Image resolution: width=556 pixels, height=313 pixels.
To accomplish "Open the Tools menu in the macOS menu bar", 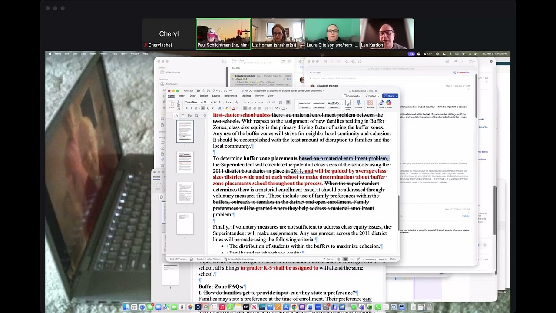I will tap(114, 54).
